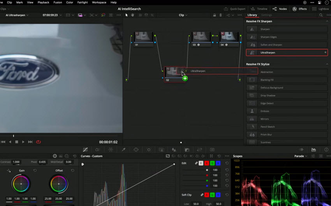The image size is (331, 206).
Task: Toggle the Nodes panel button
Action: 280,9
